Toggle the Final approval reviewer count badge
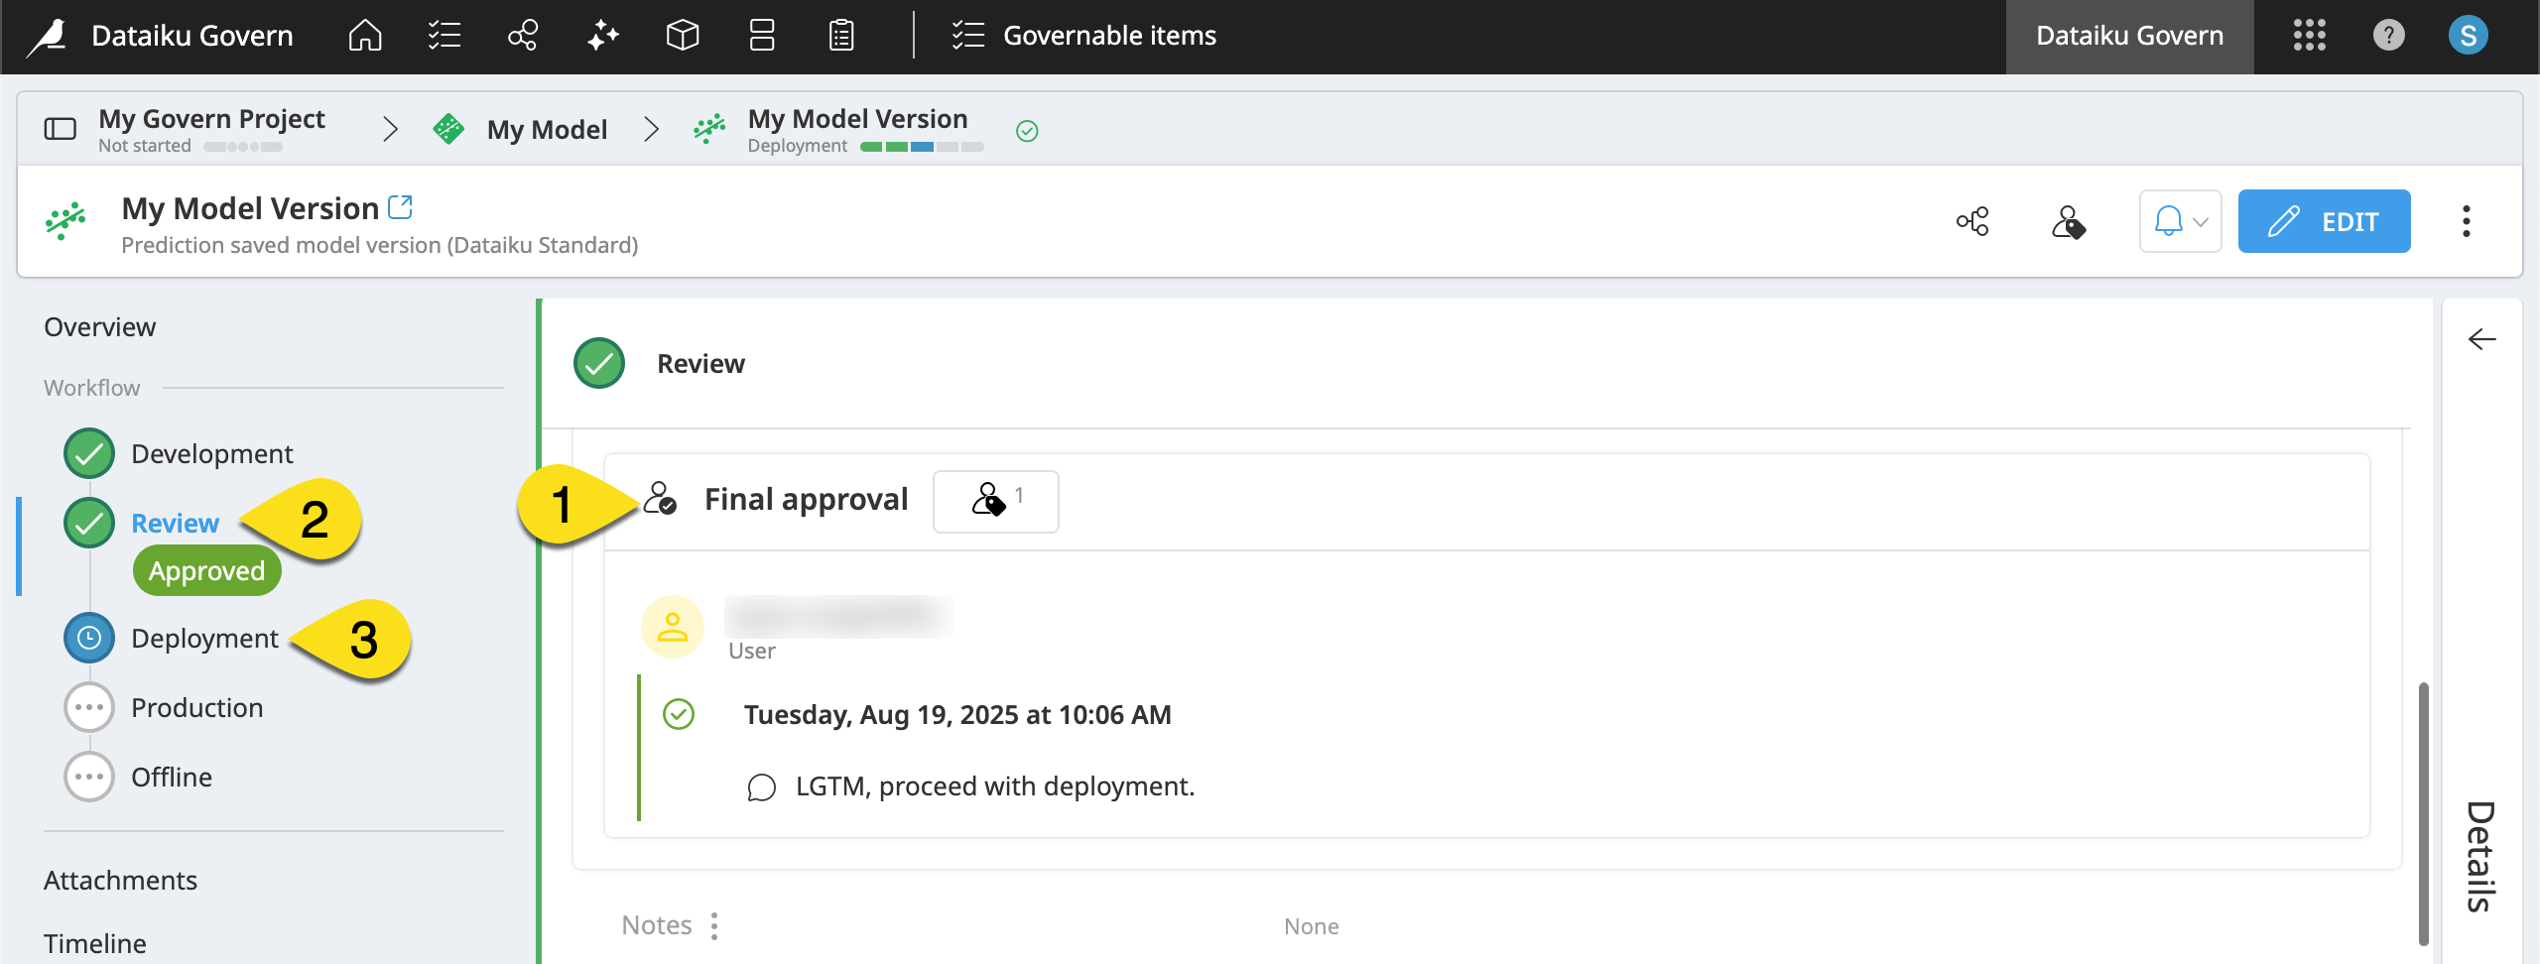 click(995, 501)
